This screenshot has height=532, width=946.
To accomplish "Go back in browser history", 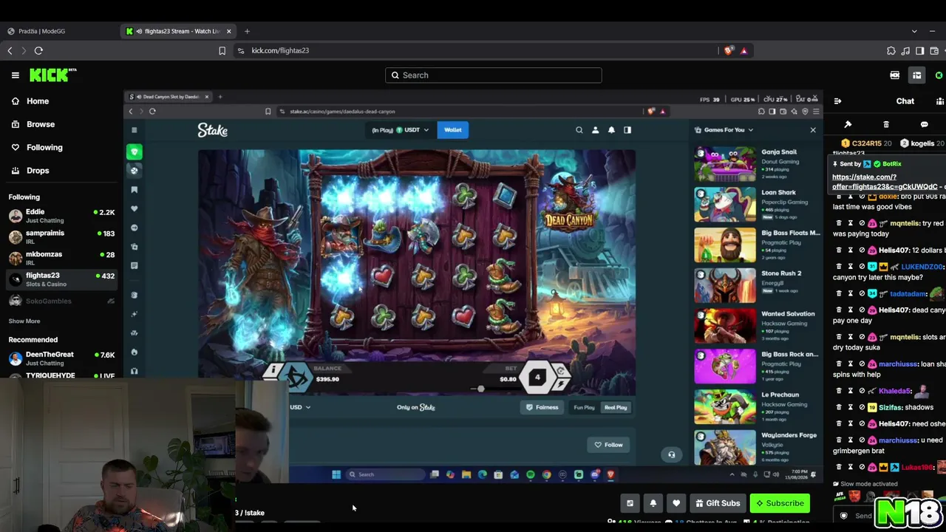I will click(10, 50).
